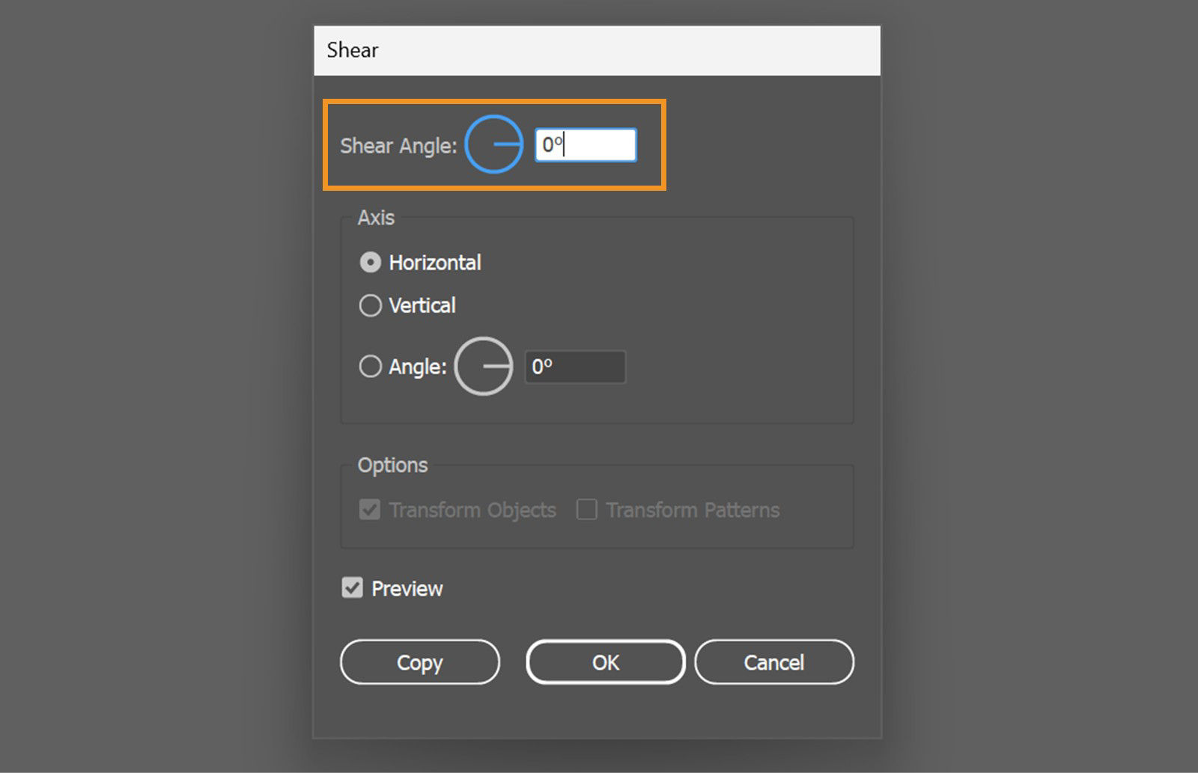Select the Angle axis option

coord(370,366)
